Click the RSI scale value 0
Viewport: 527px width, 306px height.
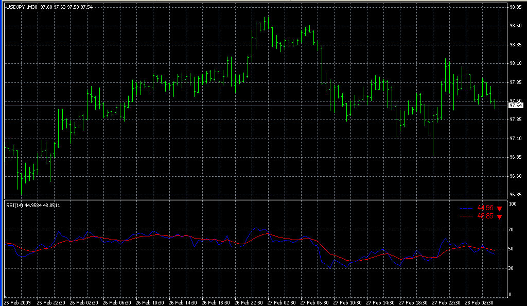pos(510,295)
